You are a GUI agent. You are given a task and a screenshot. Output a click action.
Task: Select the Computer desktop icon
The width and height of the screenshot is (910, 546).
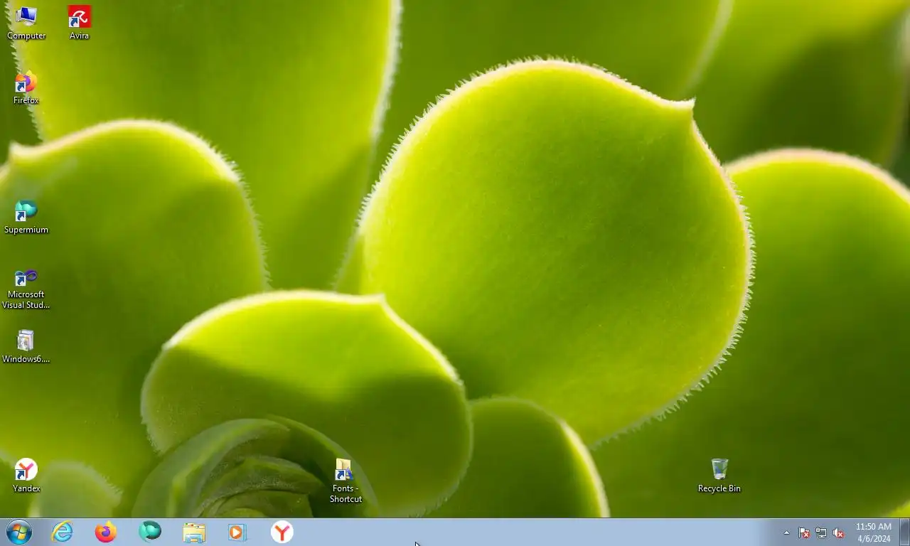pyautogui.click(x=26, y=23)
